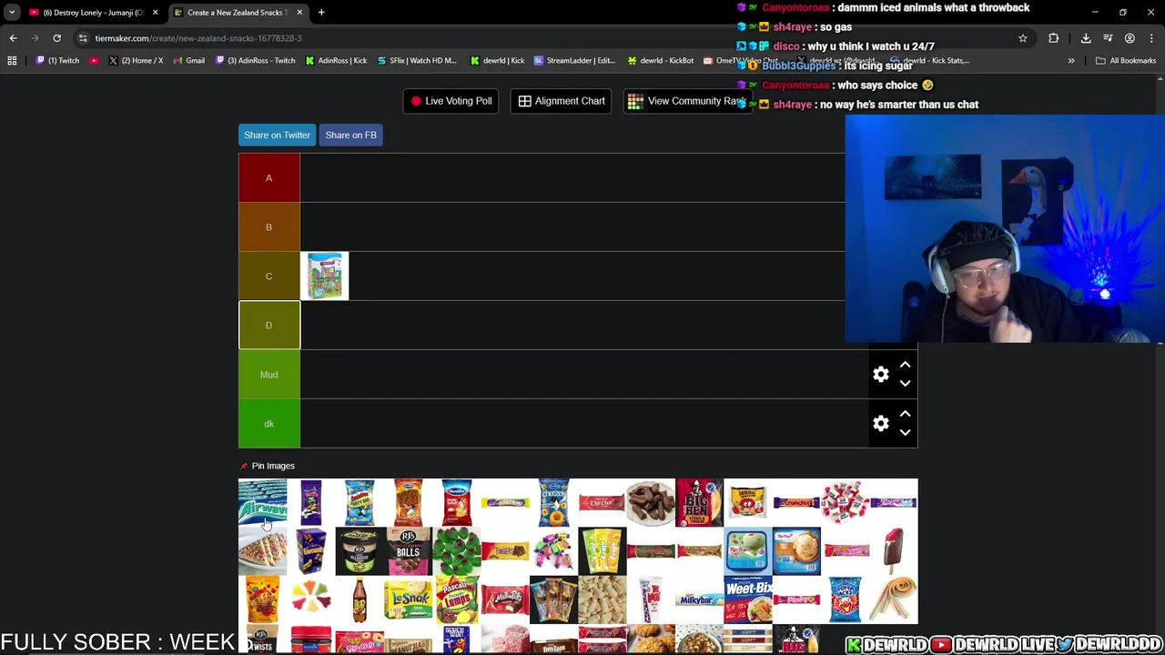Open YouTube bookmark icon
The width and height of the screenshot is (1165, 655).
[94, 61]
